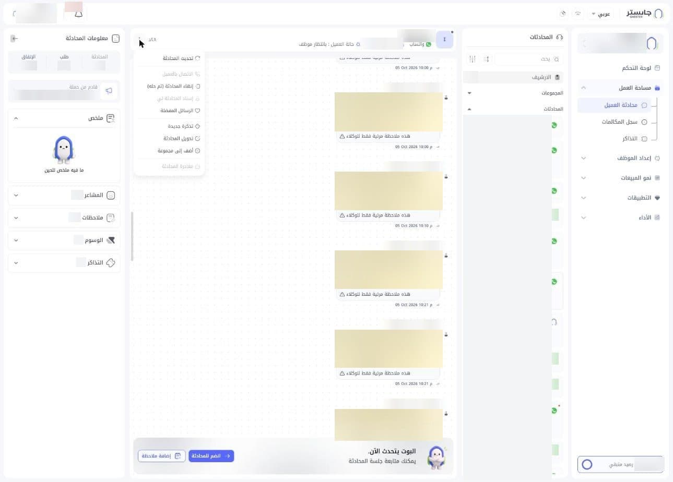Choose إنهاء المحادثة (تم حله) menu item

click(169, 86)
